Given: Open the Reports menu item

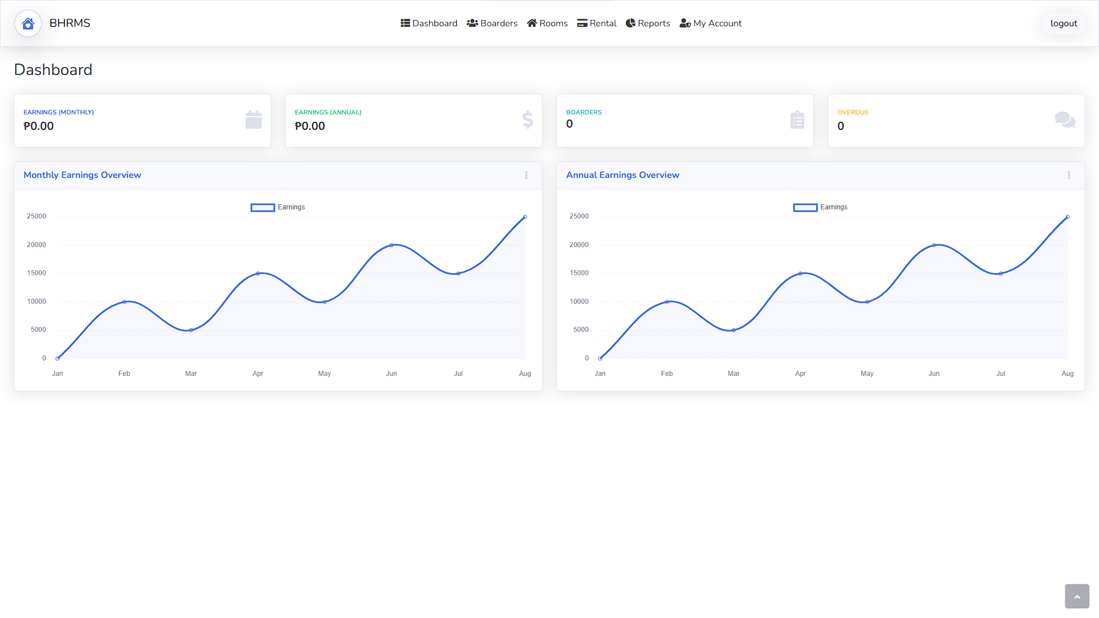Looking at the screenshot, I should tap(648, 23).
